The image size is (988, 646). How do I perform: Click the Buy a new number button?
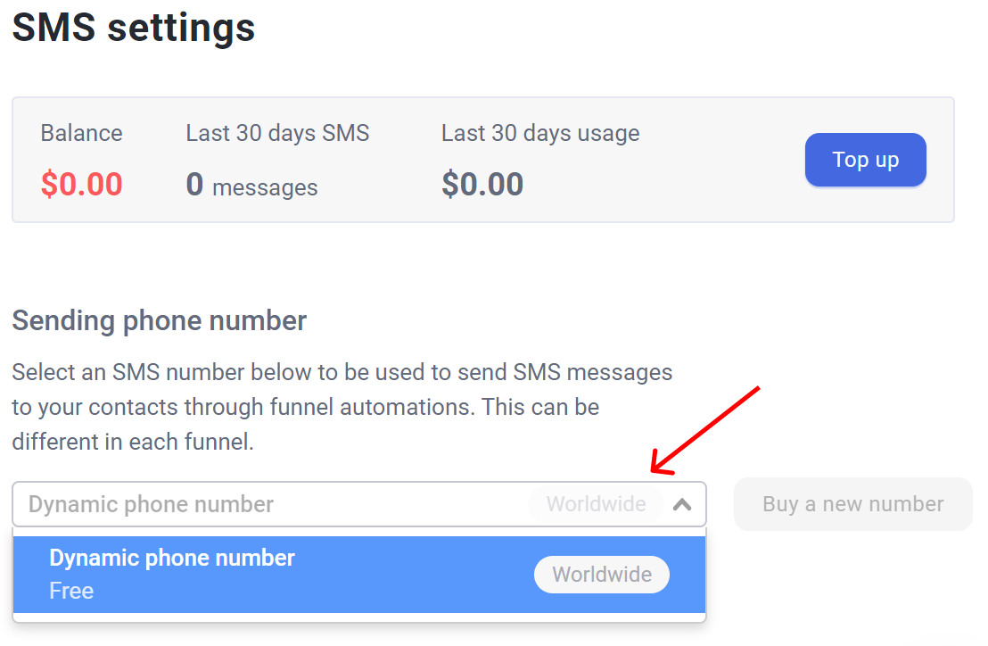coord(852,504)
